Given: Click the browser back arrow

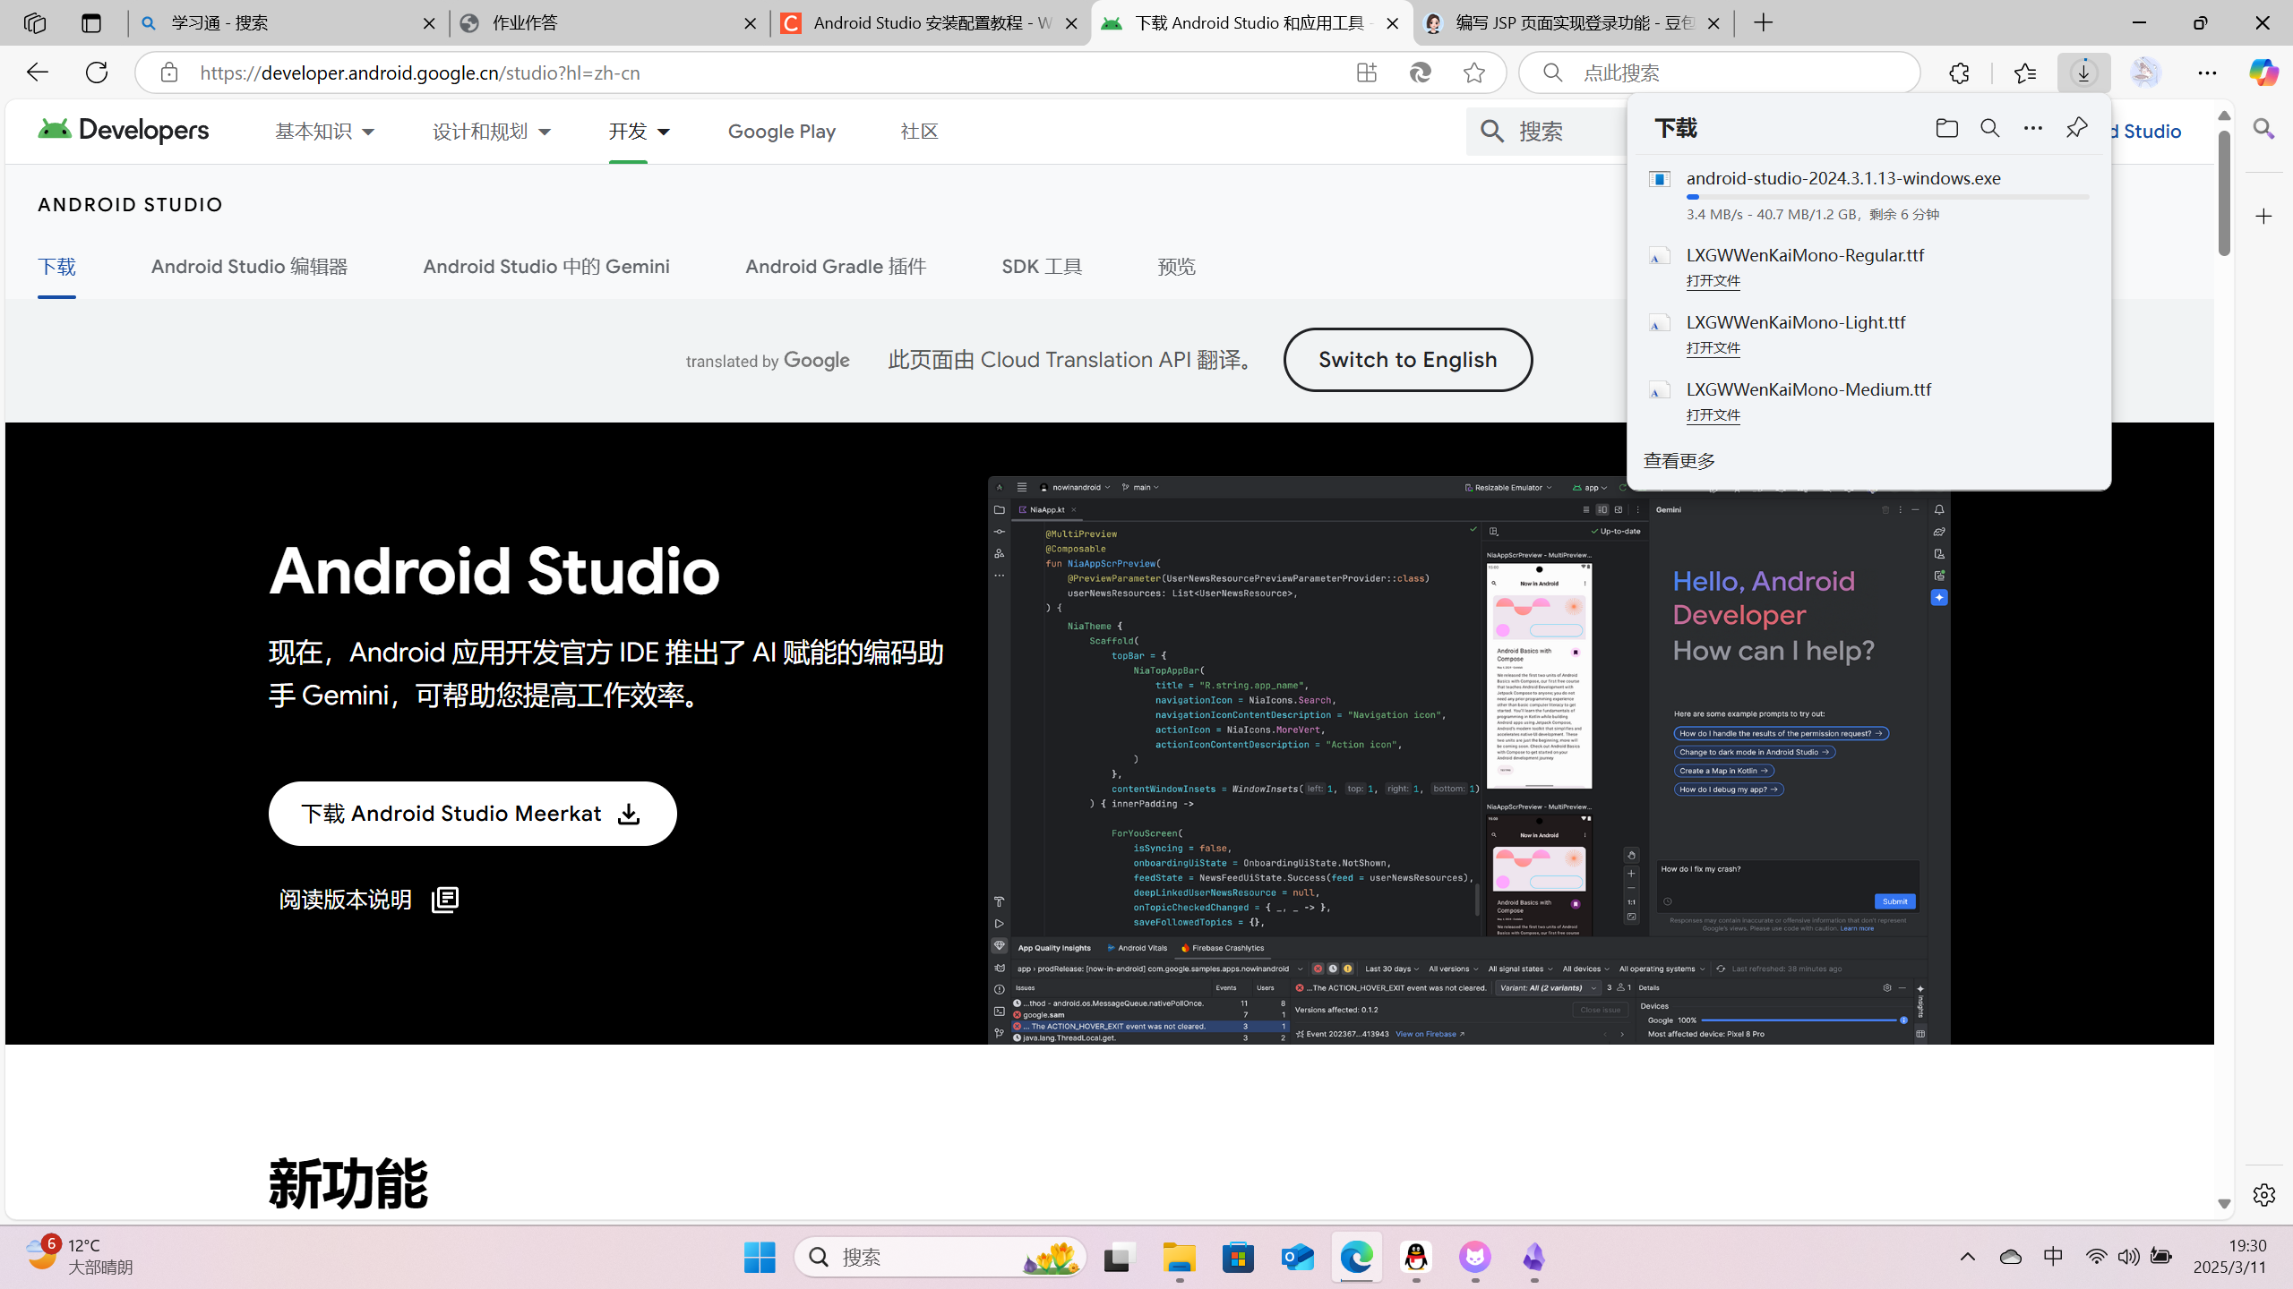Looking at the screenshot, I should [x=37, y=73].
